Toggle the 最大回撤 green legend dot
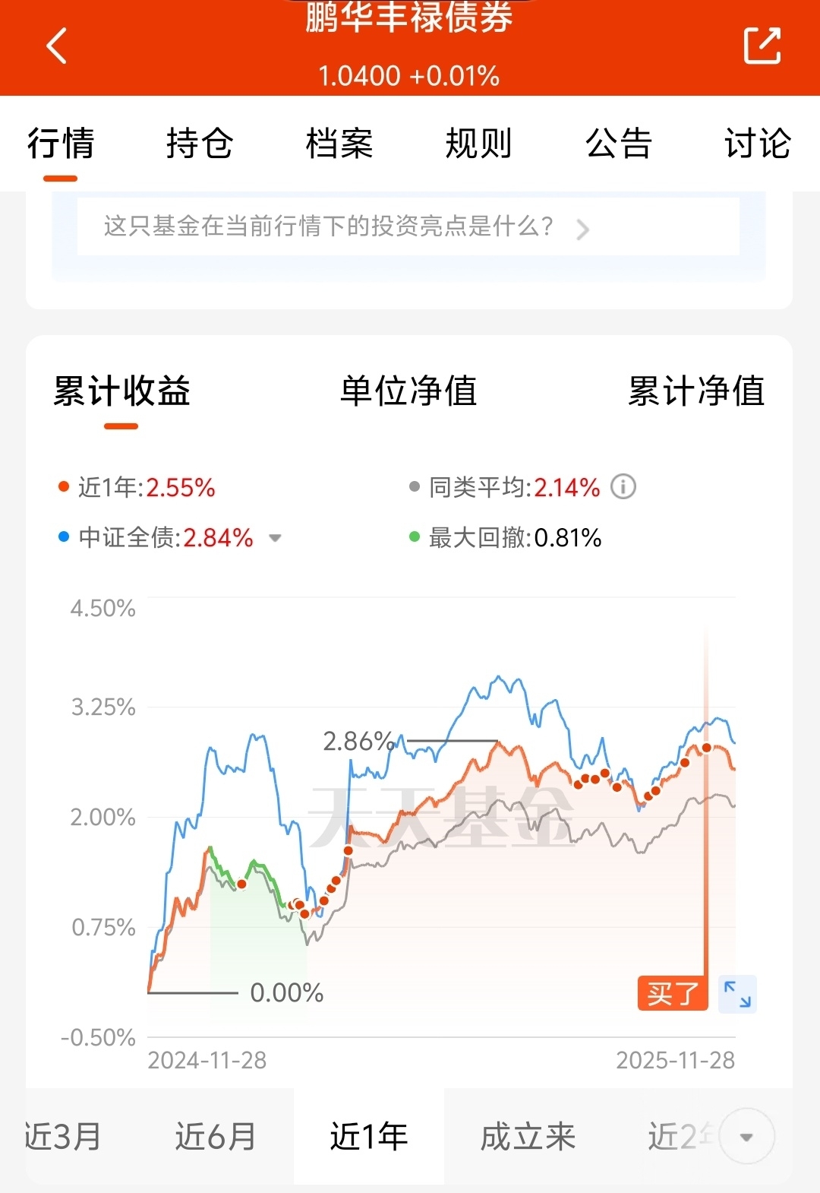 (415, 537)
